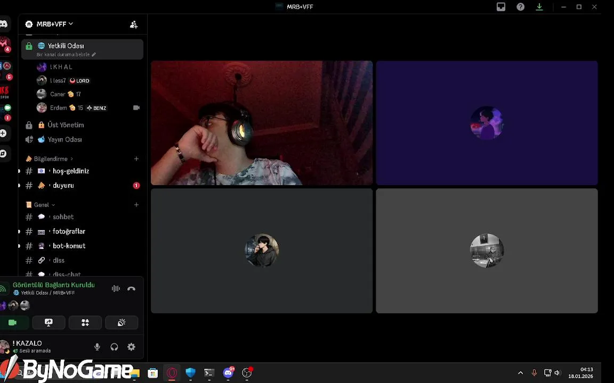Viewport: 614px width, 383px height.
Task: Open Discord from the Windows taskbar
Action: (x=228, y=372)
